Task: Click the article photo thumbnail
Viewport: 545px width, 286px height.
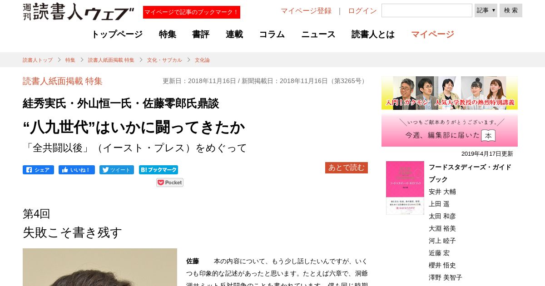Action: click(100, 267)
